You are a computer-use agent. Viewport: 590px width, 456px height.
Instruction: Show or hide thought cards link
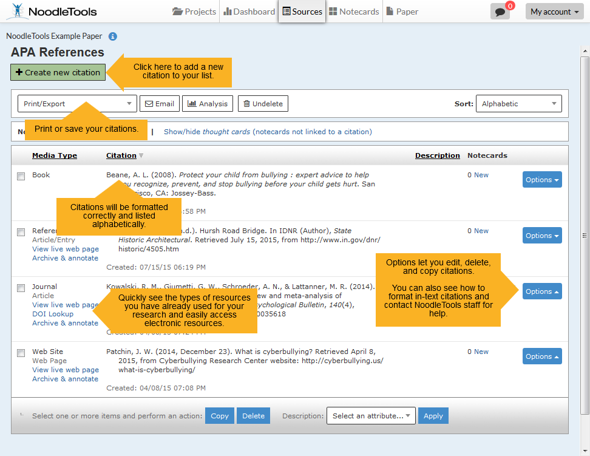point(268,132)
